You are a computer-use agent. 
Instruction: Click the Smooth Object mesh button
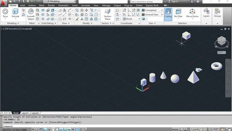[31, 14]
